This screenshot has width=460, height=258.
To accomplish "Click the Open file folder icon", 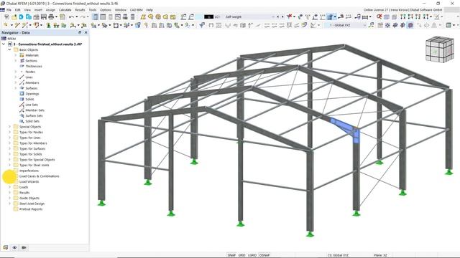I will (x=14, y=17).
